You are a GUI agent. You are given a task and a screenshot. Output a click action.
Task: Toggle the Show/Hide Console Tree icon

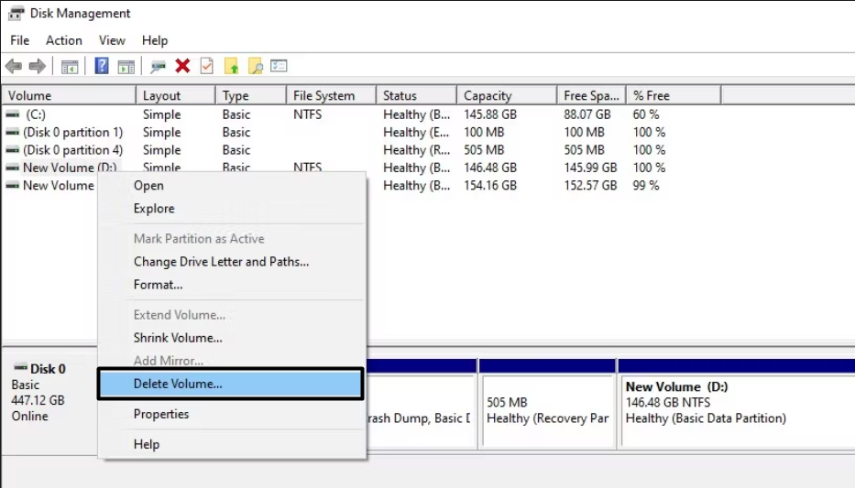click(x=69, y=66)
